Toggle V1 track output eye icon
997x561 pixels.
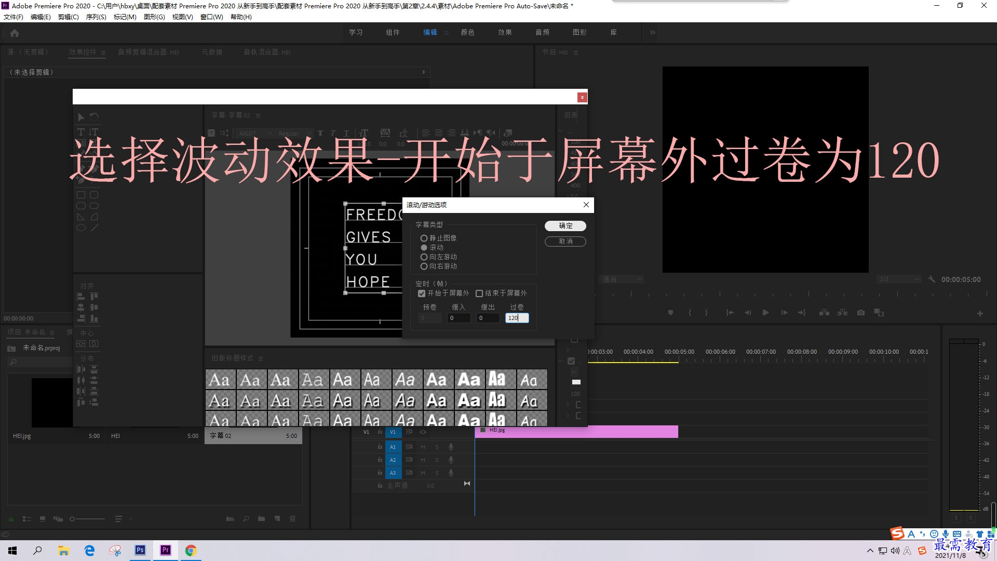point(423,432)
